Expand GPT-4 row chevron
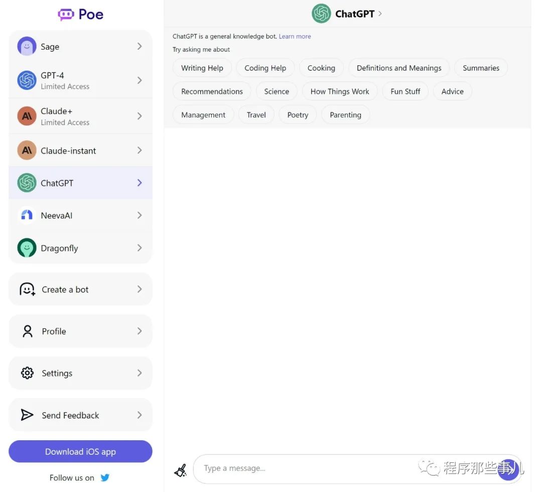542x492 pixels. 140,80
